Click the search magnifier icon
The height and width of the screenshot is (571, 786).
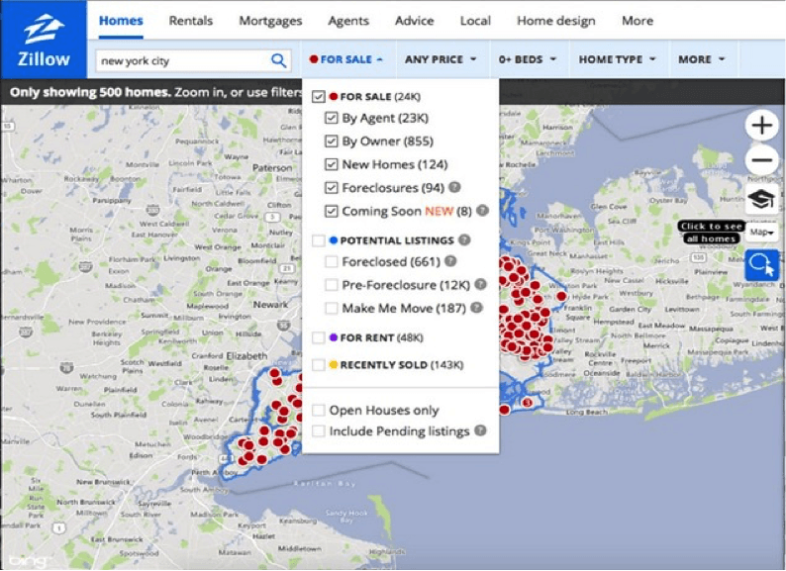pyautogui.click(x=279, y=60)
